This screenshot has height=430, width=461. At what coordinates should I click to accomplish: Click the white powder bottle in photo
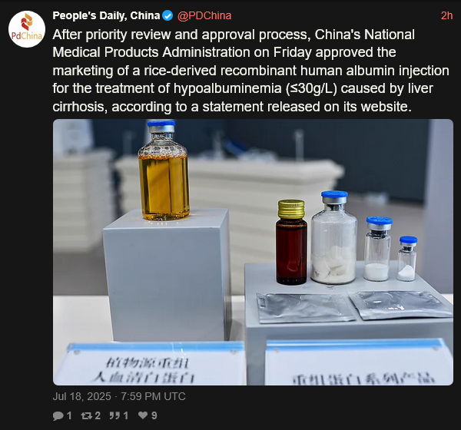(x=334, y=238)
